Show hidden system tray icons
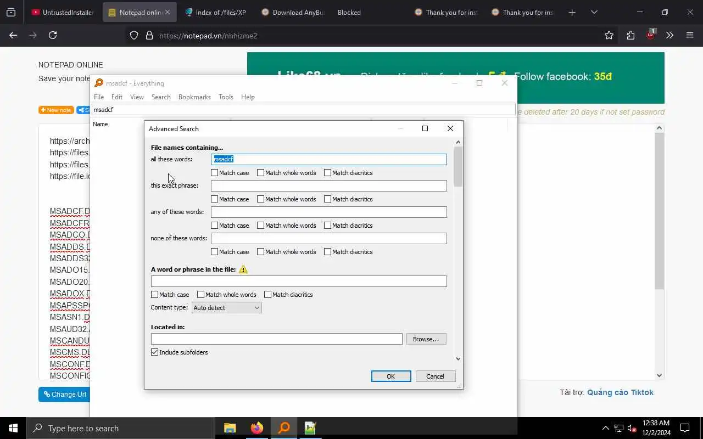Image resolution: width=703 pixels, height=439 pixels. [605, 428]
